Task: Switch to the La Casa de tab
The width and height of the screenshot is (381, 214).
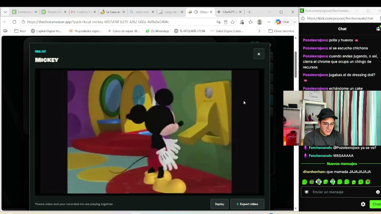Action: (112, 12)
